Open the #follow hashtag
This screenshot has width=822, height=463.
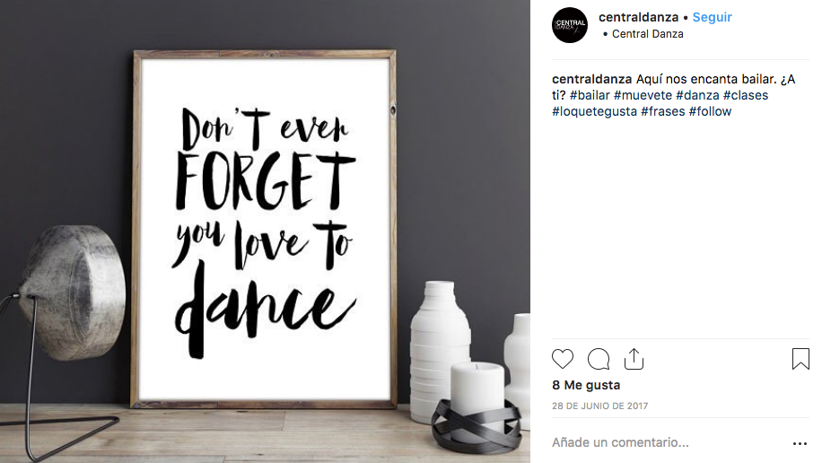(x=710, y=111)
